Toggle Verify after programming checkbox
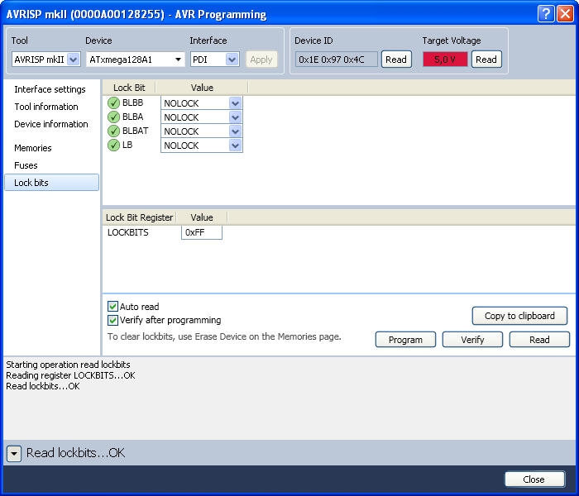The height and width of the screenshot is (496, 579). (113, 320)
